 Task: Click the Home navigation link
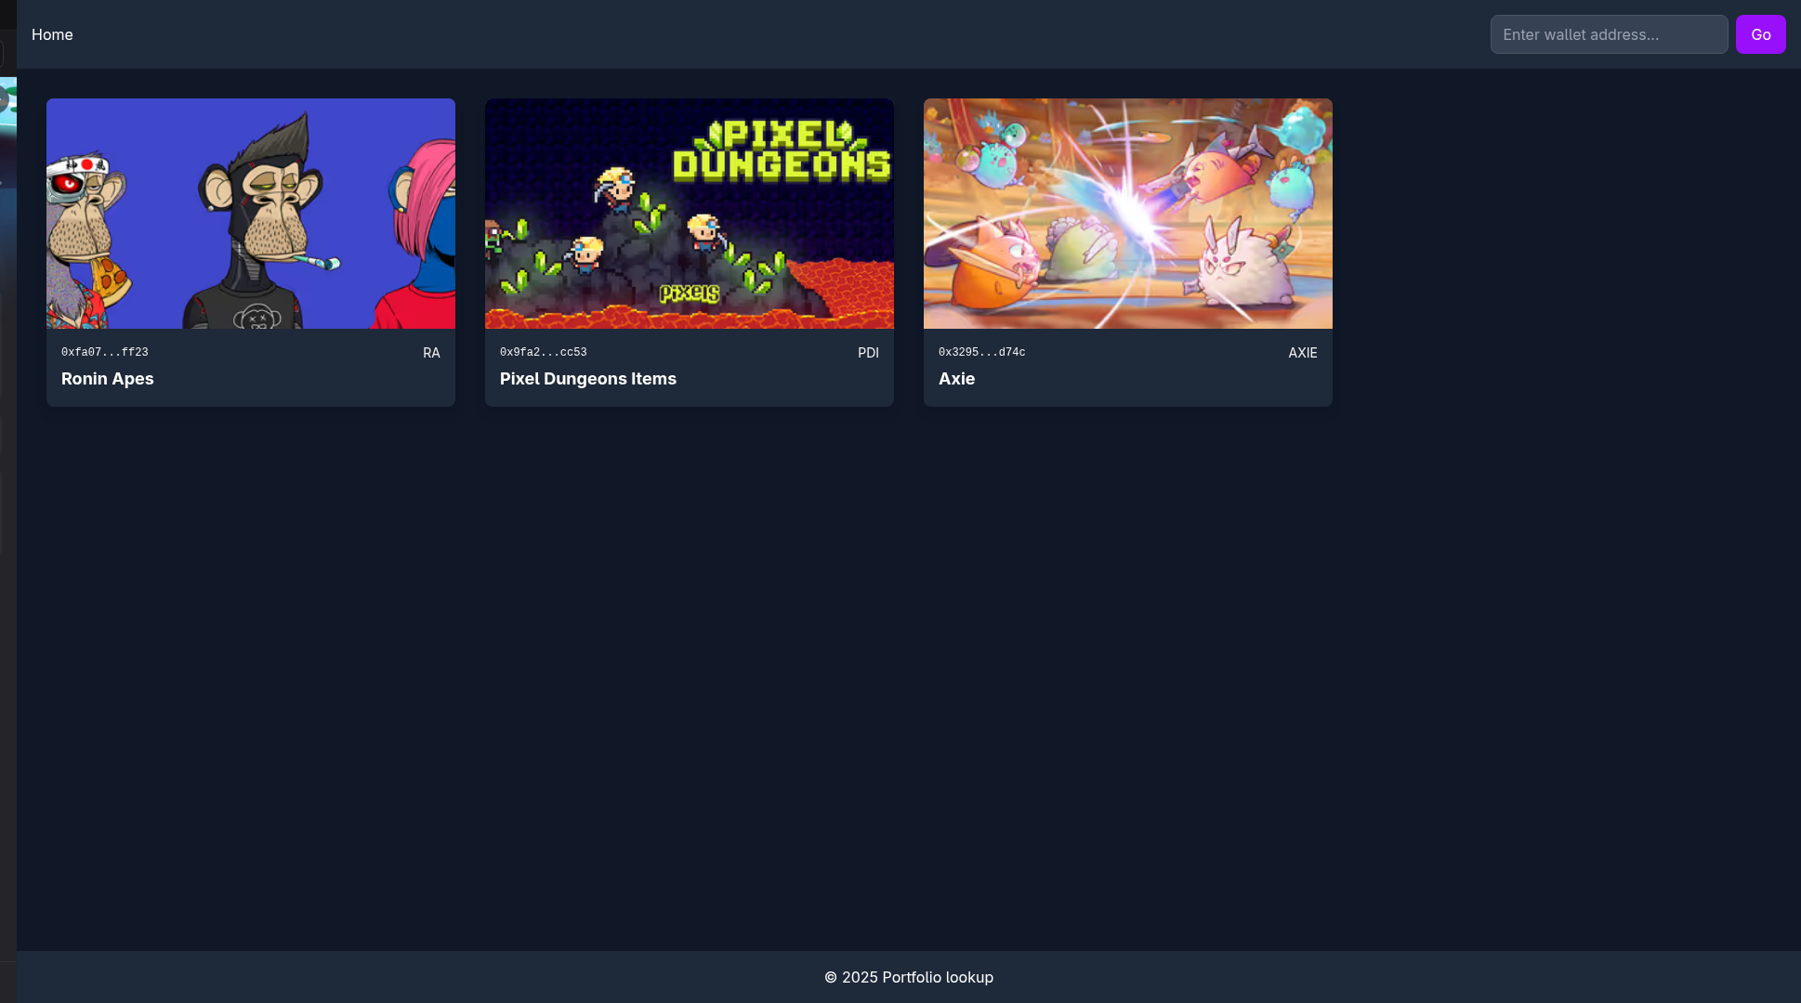[52, 34]
